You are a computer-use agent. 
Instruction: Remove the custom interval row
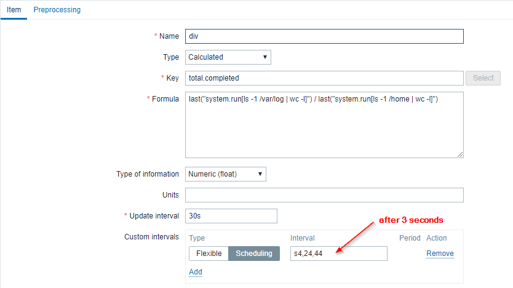coord(440,254)
